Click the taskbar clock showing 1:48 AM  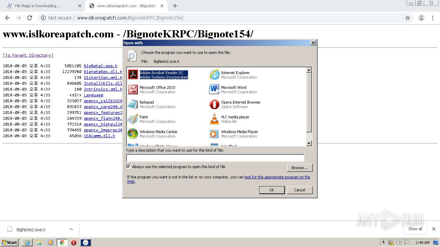click(422, 243)
